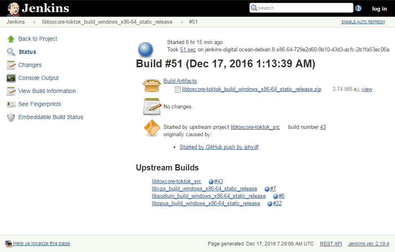395x252 pixels.
Task: Open libopus_build_windows_x86-64_static_release link
Action: 206,203
